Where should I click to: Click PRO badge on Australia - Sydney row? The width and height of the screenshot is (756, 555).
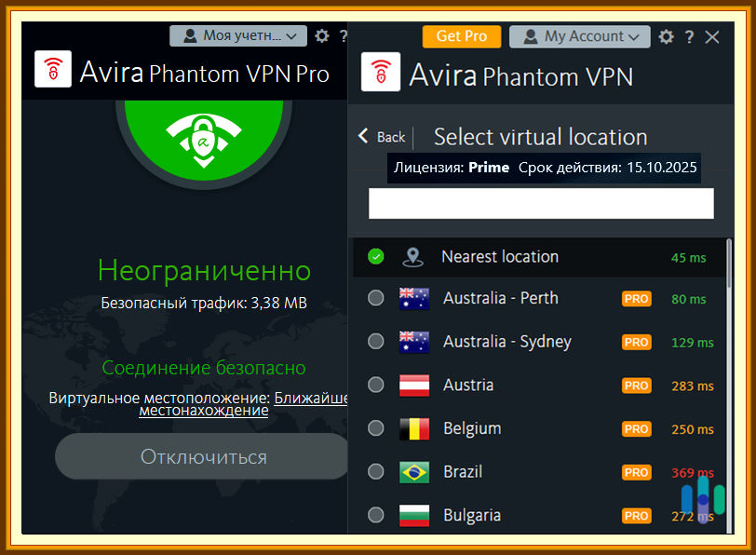click(x=637, y=343)
